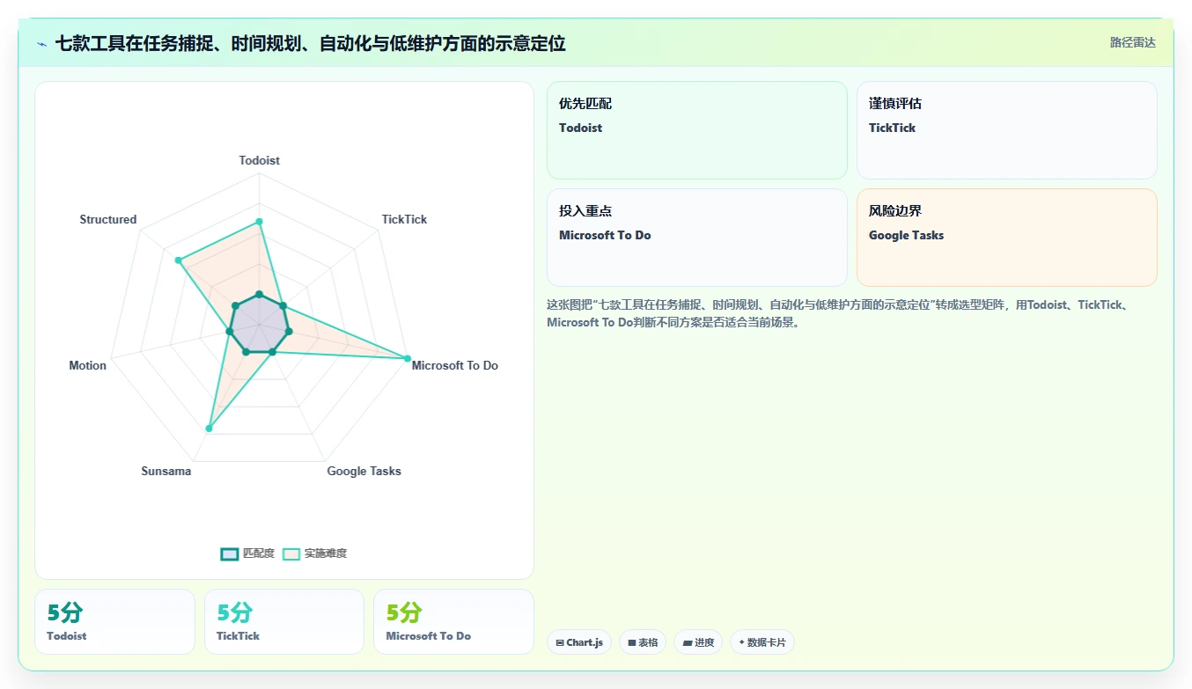1192x689 pixels.
Task: Click the 数据卡片 tag
Action: pyautogui.click(x=762, y=642)
